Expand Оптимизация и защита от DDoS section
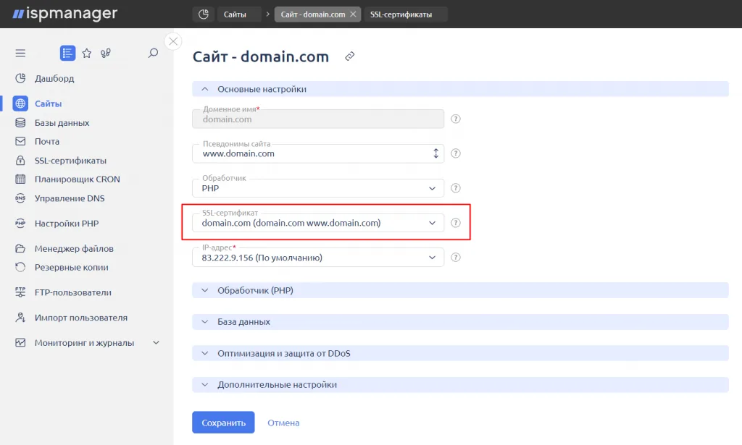742x445 pixels. tap(460, 353)
